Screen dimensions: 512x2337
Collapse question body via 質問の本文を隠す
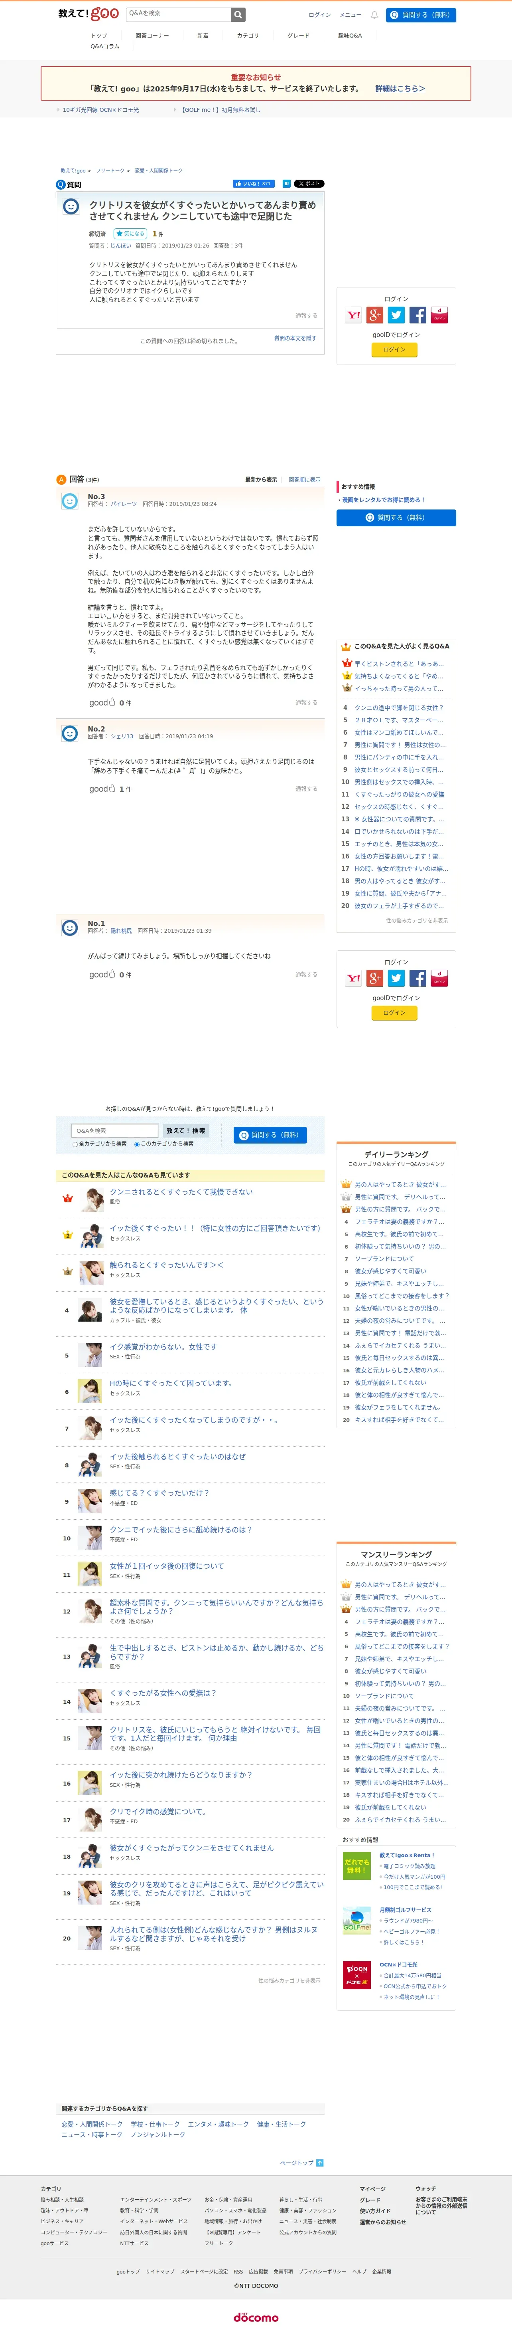[295, 339]
